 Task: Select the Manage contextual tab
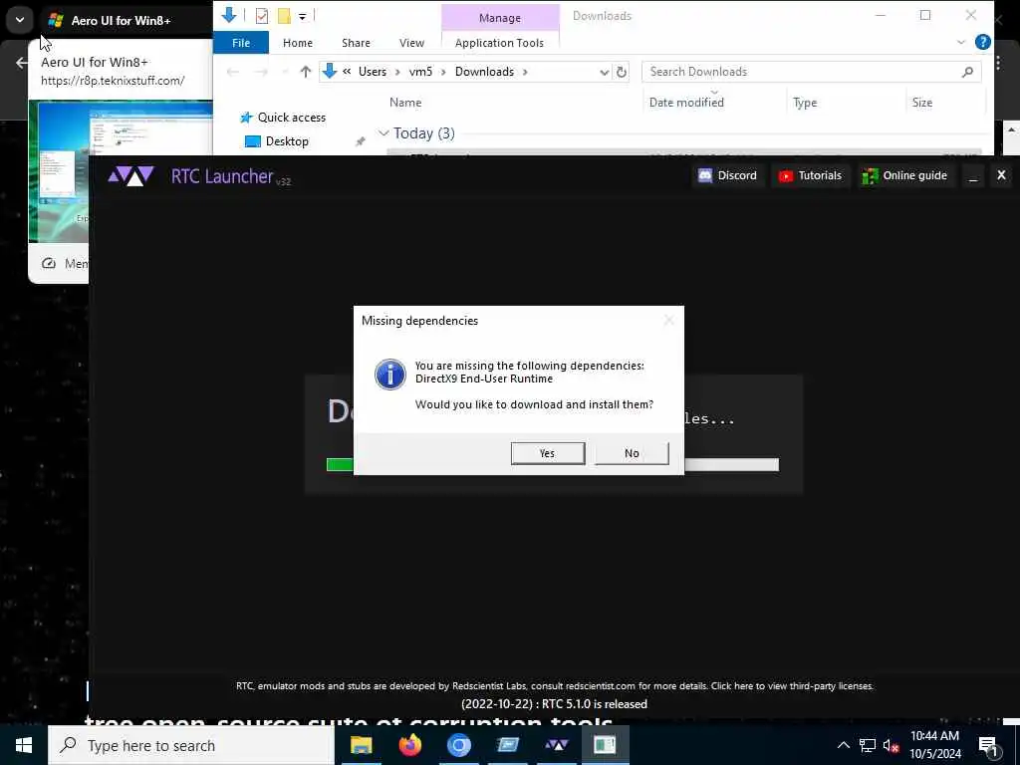tap(500, 18)
